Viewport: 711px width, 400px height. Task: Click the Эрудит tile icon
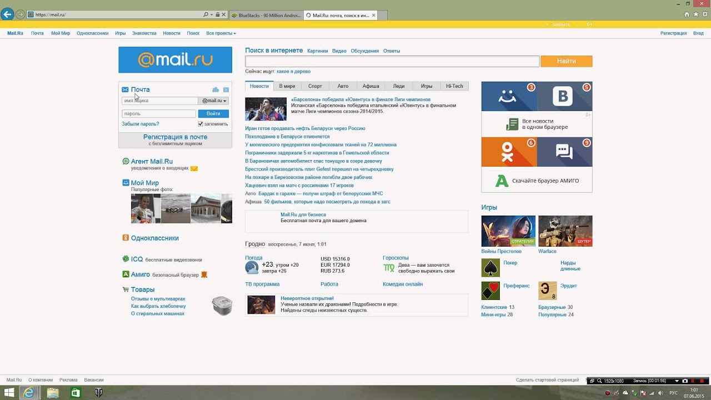tap(547, 291)
